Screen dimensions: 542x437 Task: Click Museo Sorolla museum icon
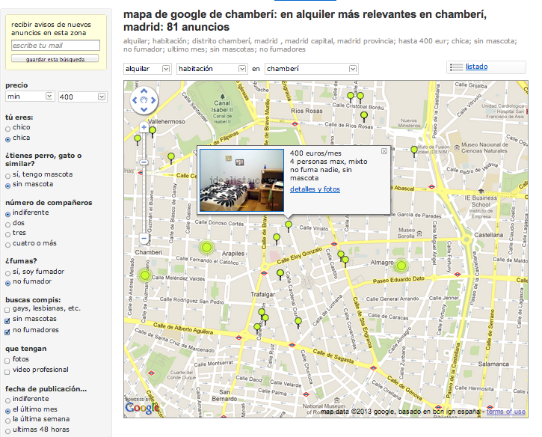(419, 233)
